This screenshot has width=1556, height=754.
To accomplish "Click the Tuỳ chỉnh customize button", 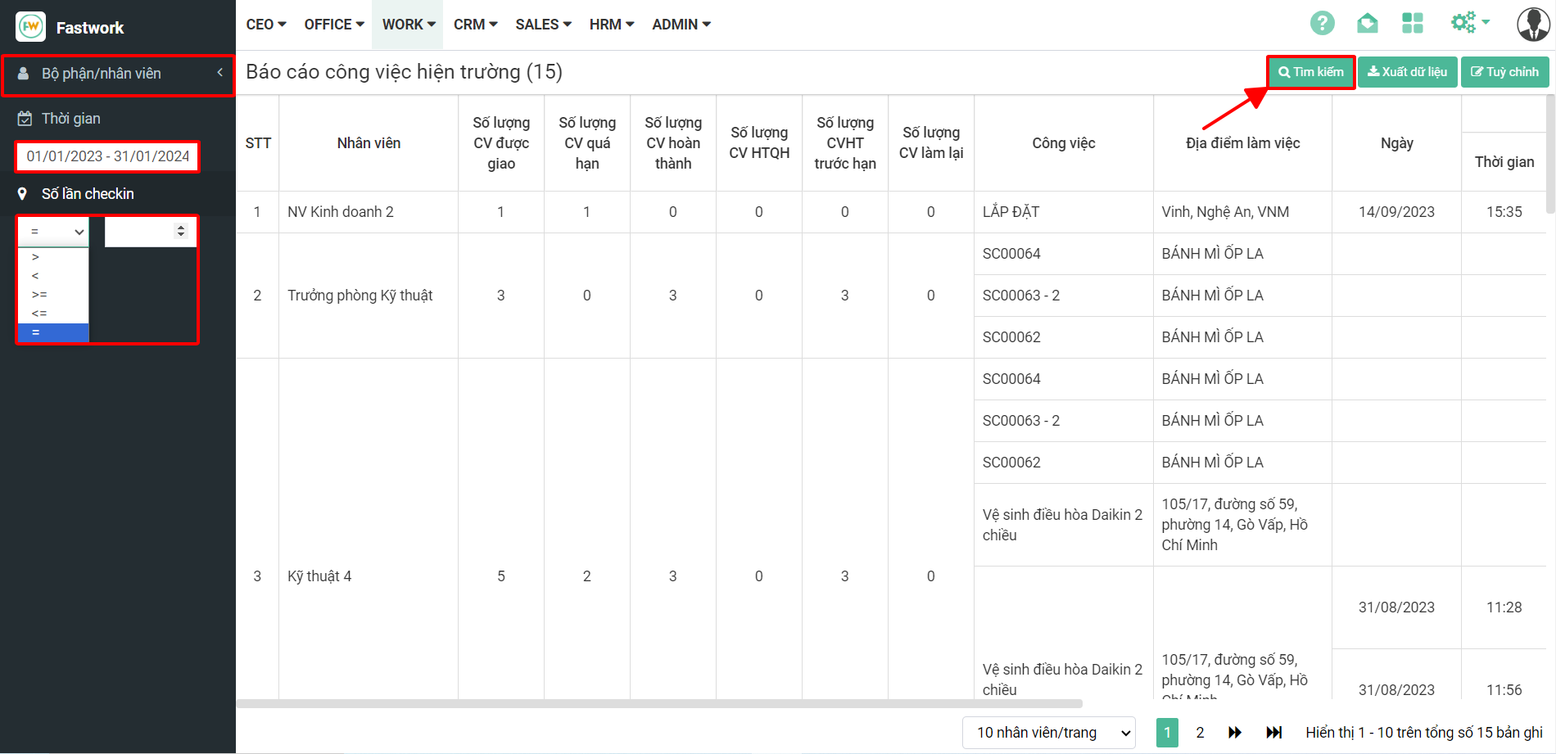I will coord(1504,72).
